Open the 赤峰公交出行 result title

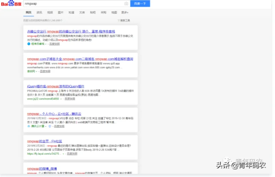[x=71, y=32]
